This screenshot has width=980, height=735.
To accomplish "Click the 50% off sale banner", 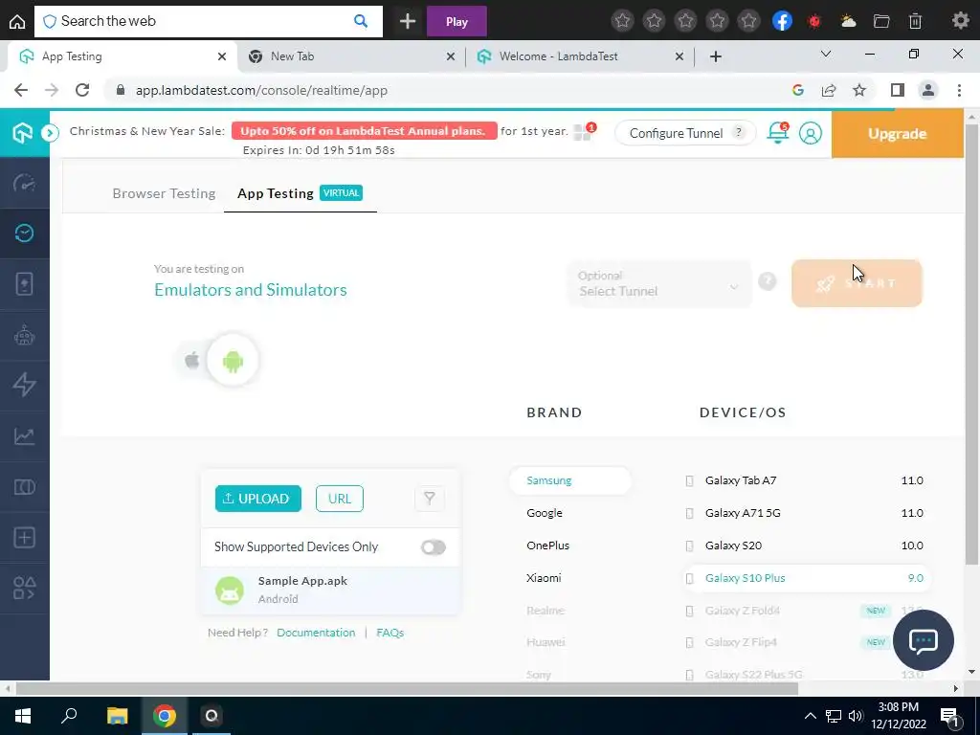I will pyautogui.click(x=364, y=130).
